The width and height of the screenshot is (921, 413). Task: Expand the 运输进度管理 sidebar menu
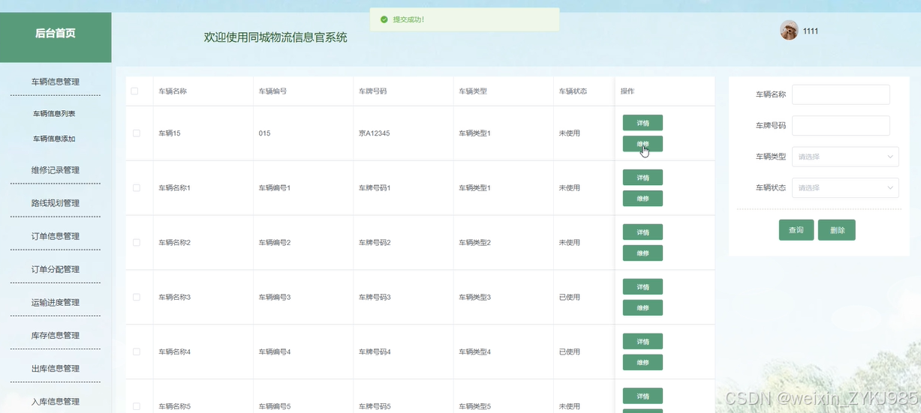(56, 302)
